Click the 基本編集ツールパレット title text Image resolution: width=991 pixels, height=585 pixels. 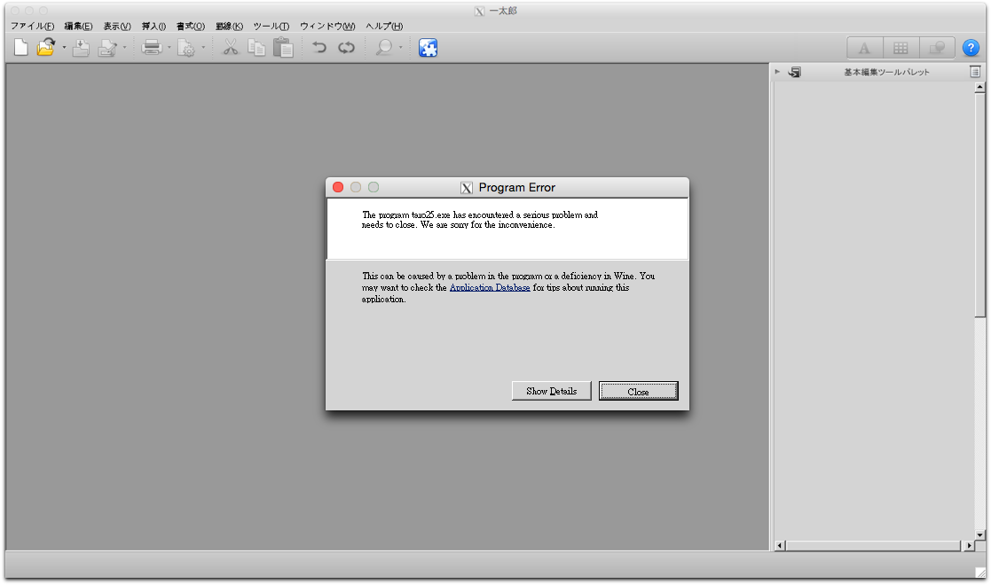(886, 72)
